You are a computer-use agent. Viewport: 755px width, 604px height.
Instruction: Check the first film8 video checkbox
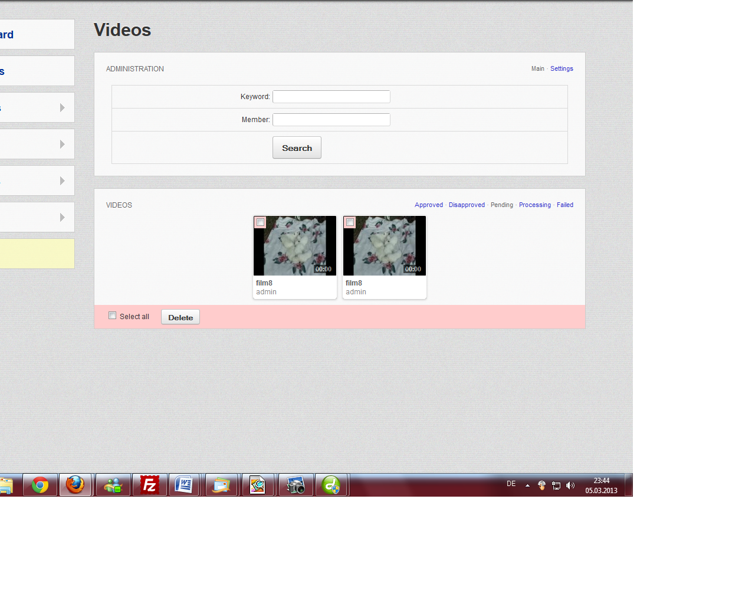(x=260, y=222)
